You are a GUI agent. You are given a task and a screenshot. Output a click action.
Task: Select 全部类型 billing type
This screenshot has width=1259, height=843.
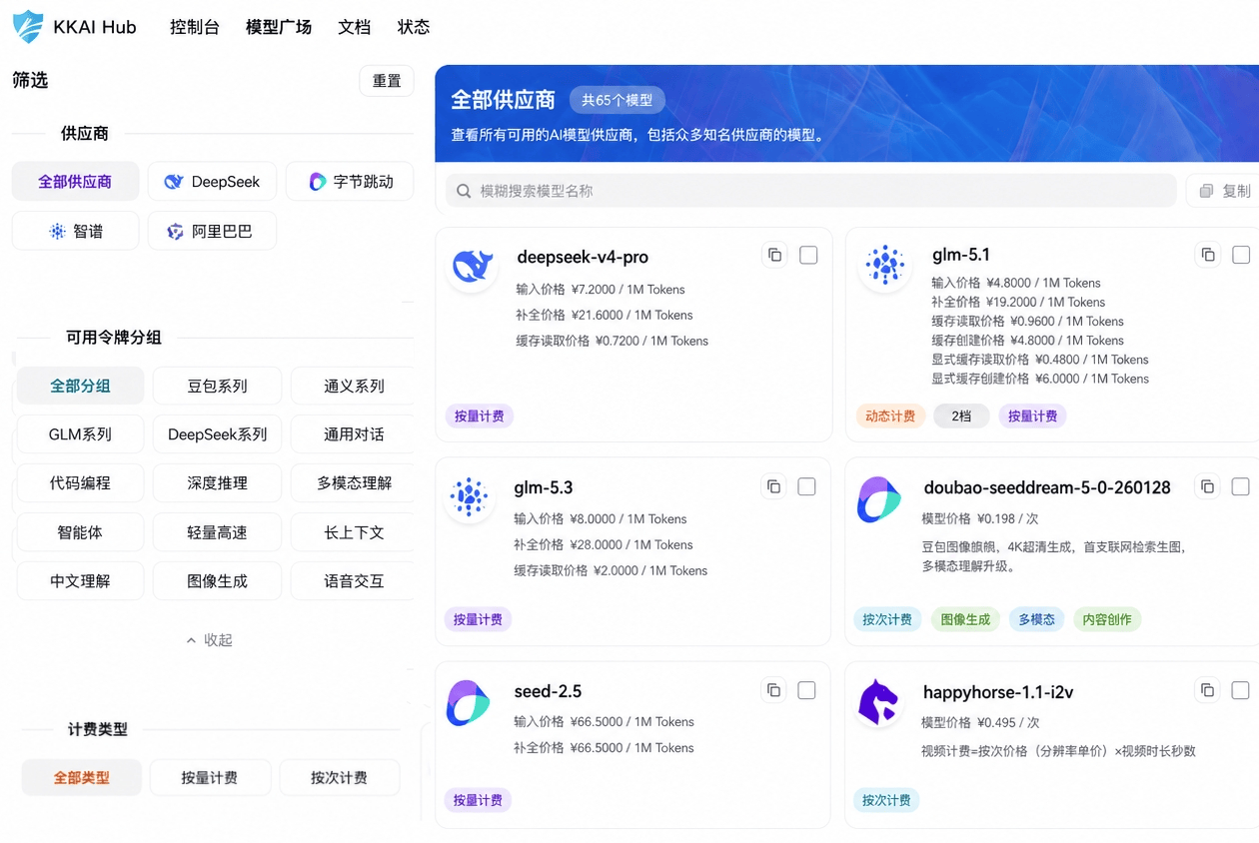click(x=82, y=777)
